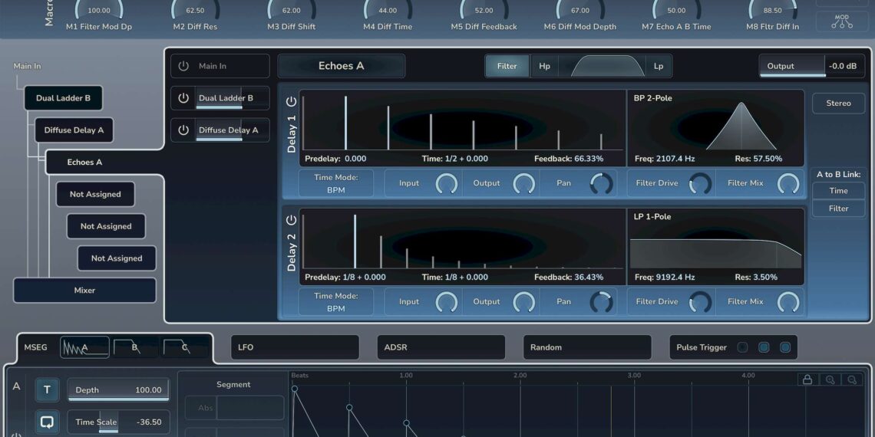Click the loop icon beside Time Scale

tap(47, 422)
